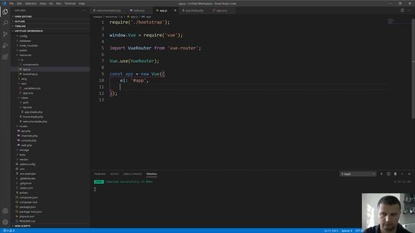Open the Explorer panel ellipsis menu
This screenshot has width=415, height=233.
click(x=84, y=10)
